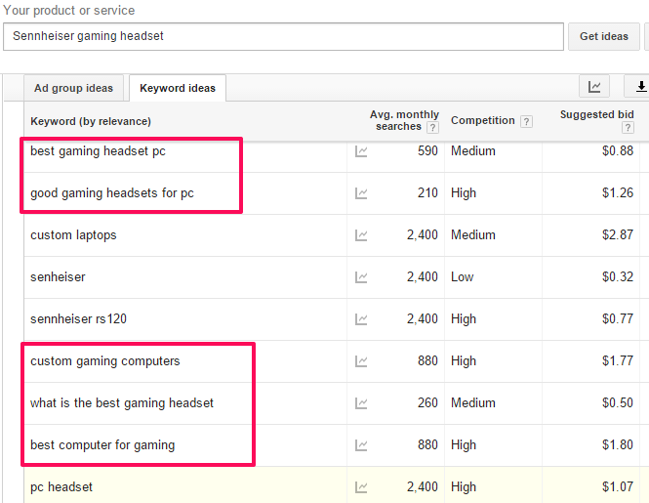Click the Get ideas button
649x503 pixels.
pos(603,36)
